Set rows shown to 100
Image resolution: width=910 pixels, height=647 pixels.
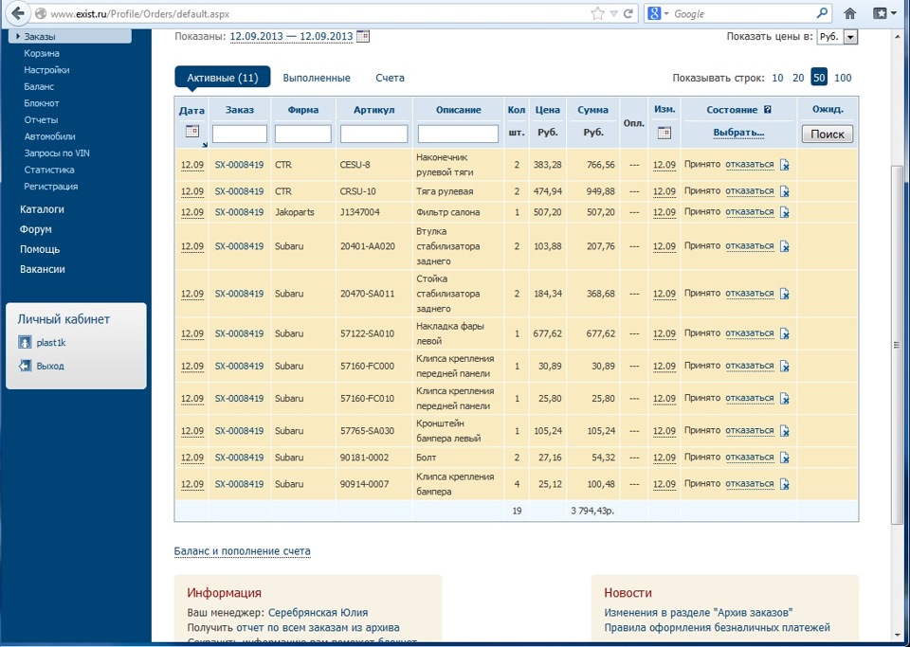[x=843, y=78]
